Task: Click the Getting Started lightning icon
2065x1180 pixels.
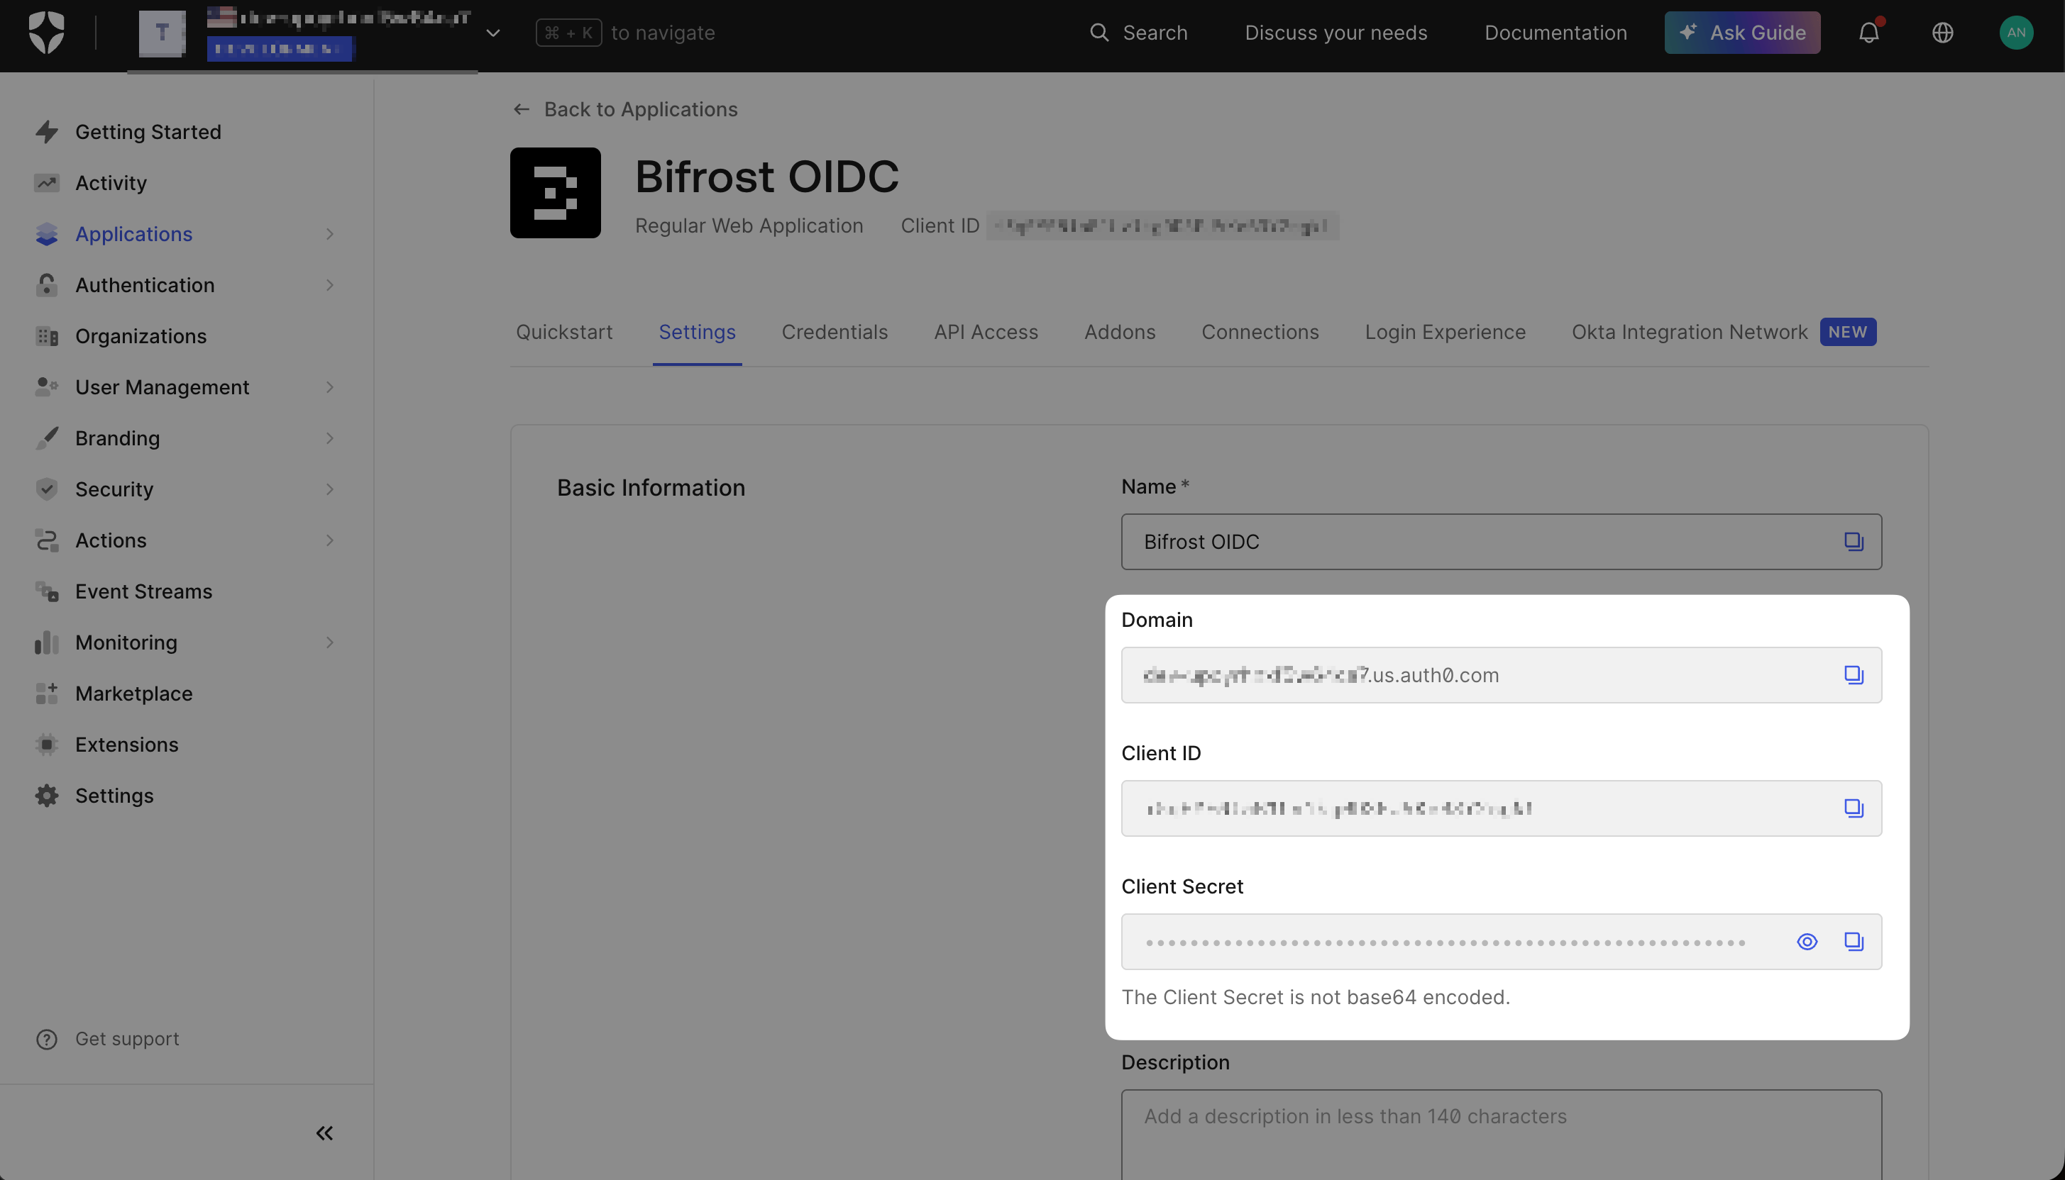Action: [x=47, y=131]
